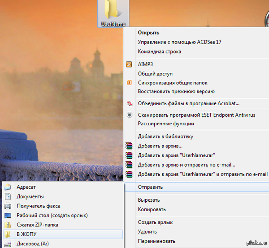Select 'Объединить файлы в программе Acrobat...'
This screenshot has height=248, width=269.
189,103
